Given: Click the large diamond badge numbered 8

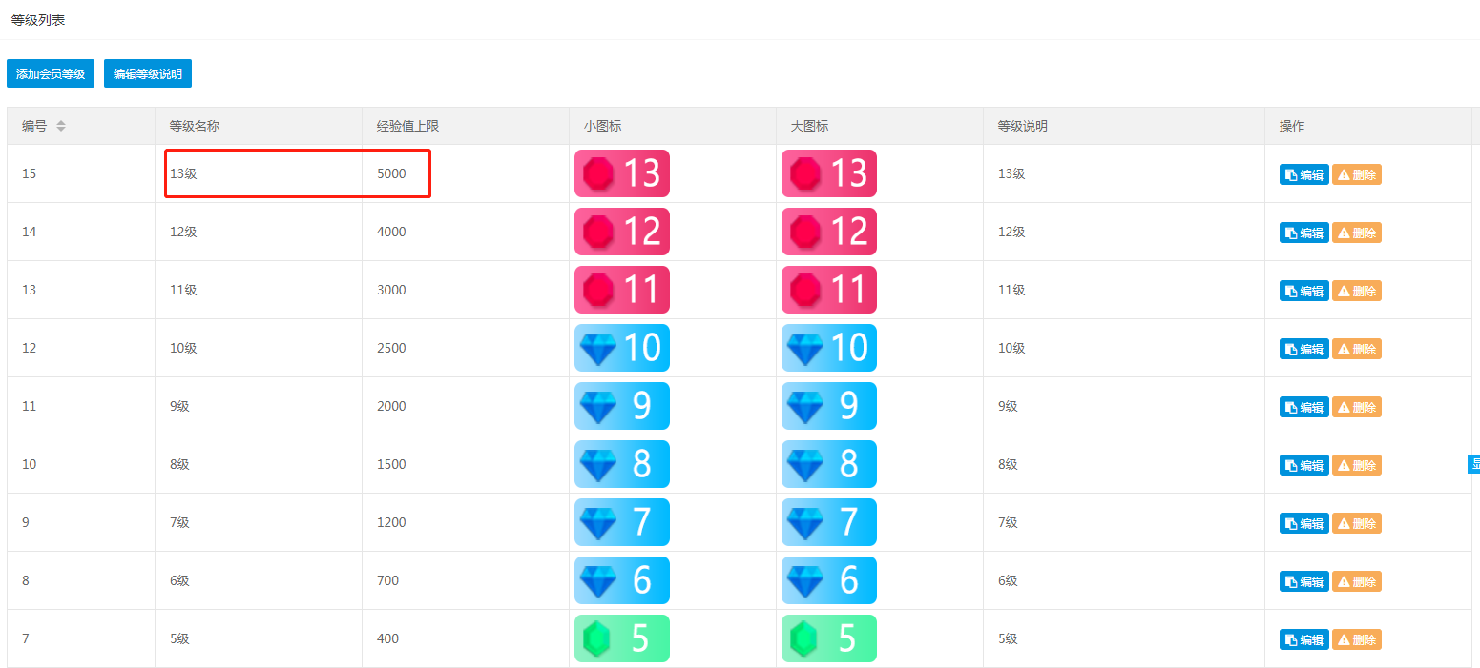Looking at the screenshot, I should coord(829,464).
